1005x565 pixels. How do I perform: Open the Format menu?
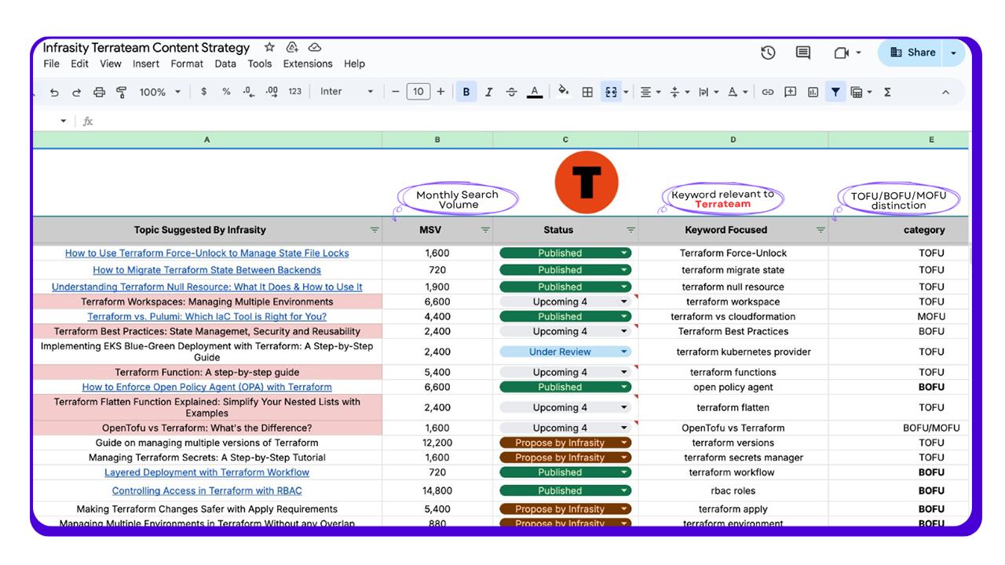187,64
